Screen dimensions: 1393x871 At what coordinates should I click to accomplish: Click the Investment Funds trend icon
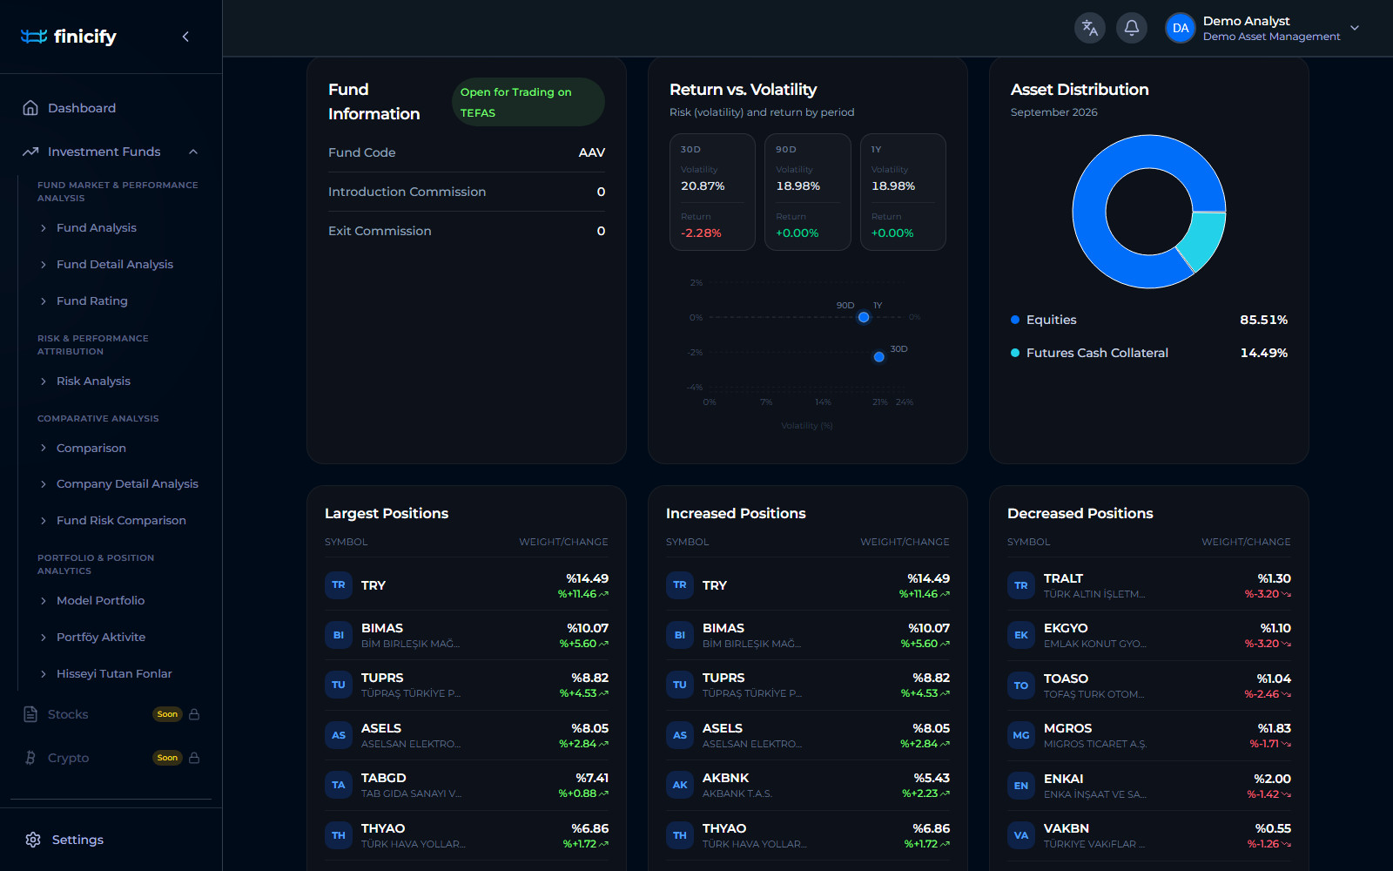[x=30, y=152]
